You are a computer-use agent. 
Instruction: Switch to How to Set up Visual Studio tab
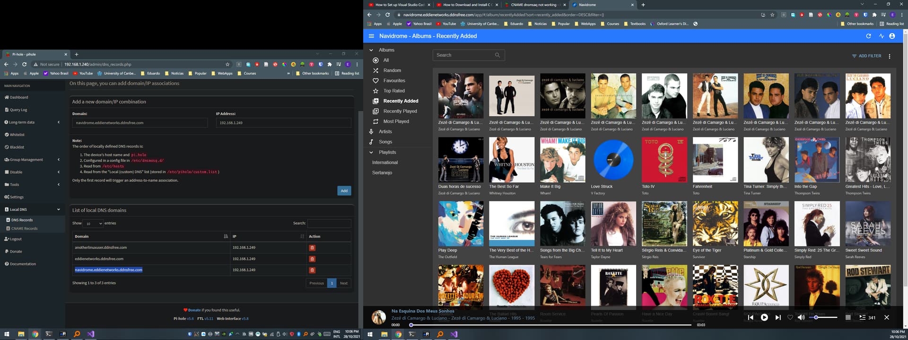pyautogui.click(x=400, y=5)
